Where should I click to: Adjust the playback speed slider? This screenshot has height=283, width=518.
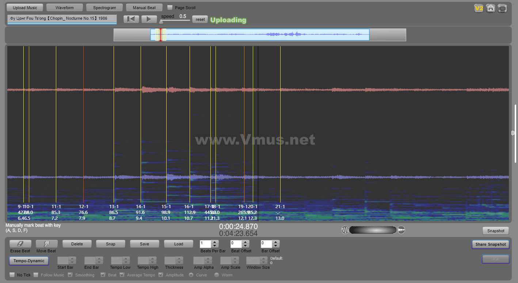point(161,22)
